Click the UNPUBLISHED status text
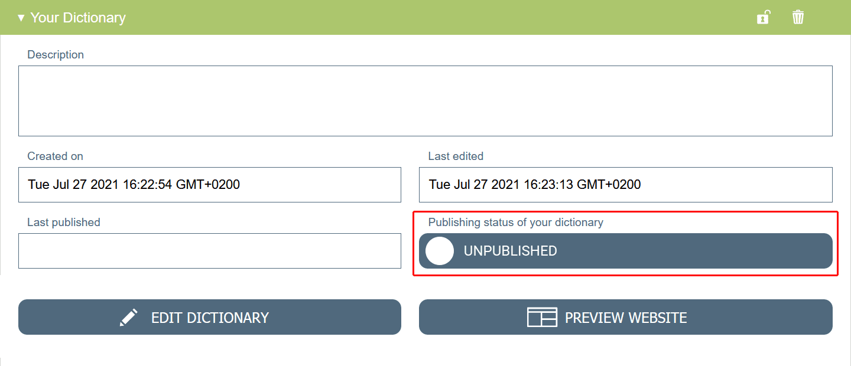Image resolution: width=851 pixels, height=366 pixels. tap(510, 251)
